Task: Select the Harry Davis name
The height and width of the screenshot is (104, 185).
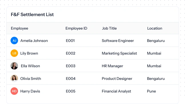Action: click(x=30, y=91)
